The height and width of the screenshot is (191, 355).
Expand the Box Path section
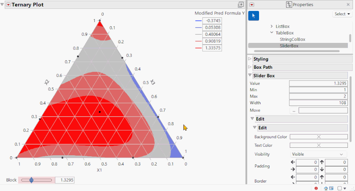[x=250, y=67]
